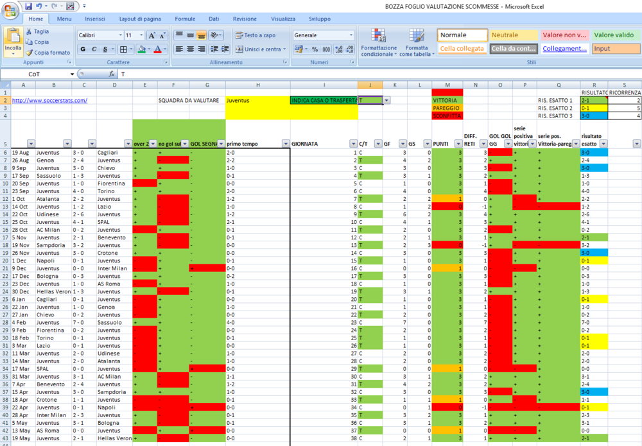Open Formatta come tabella
Image resolution: width=642 pixels, height=446 pixels.
click(x=417, y=42)
